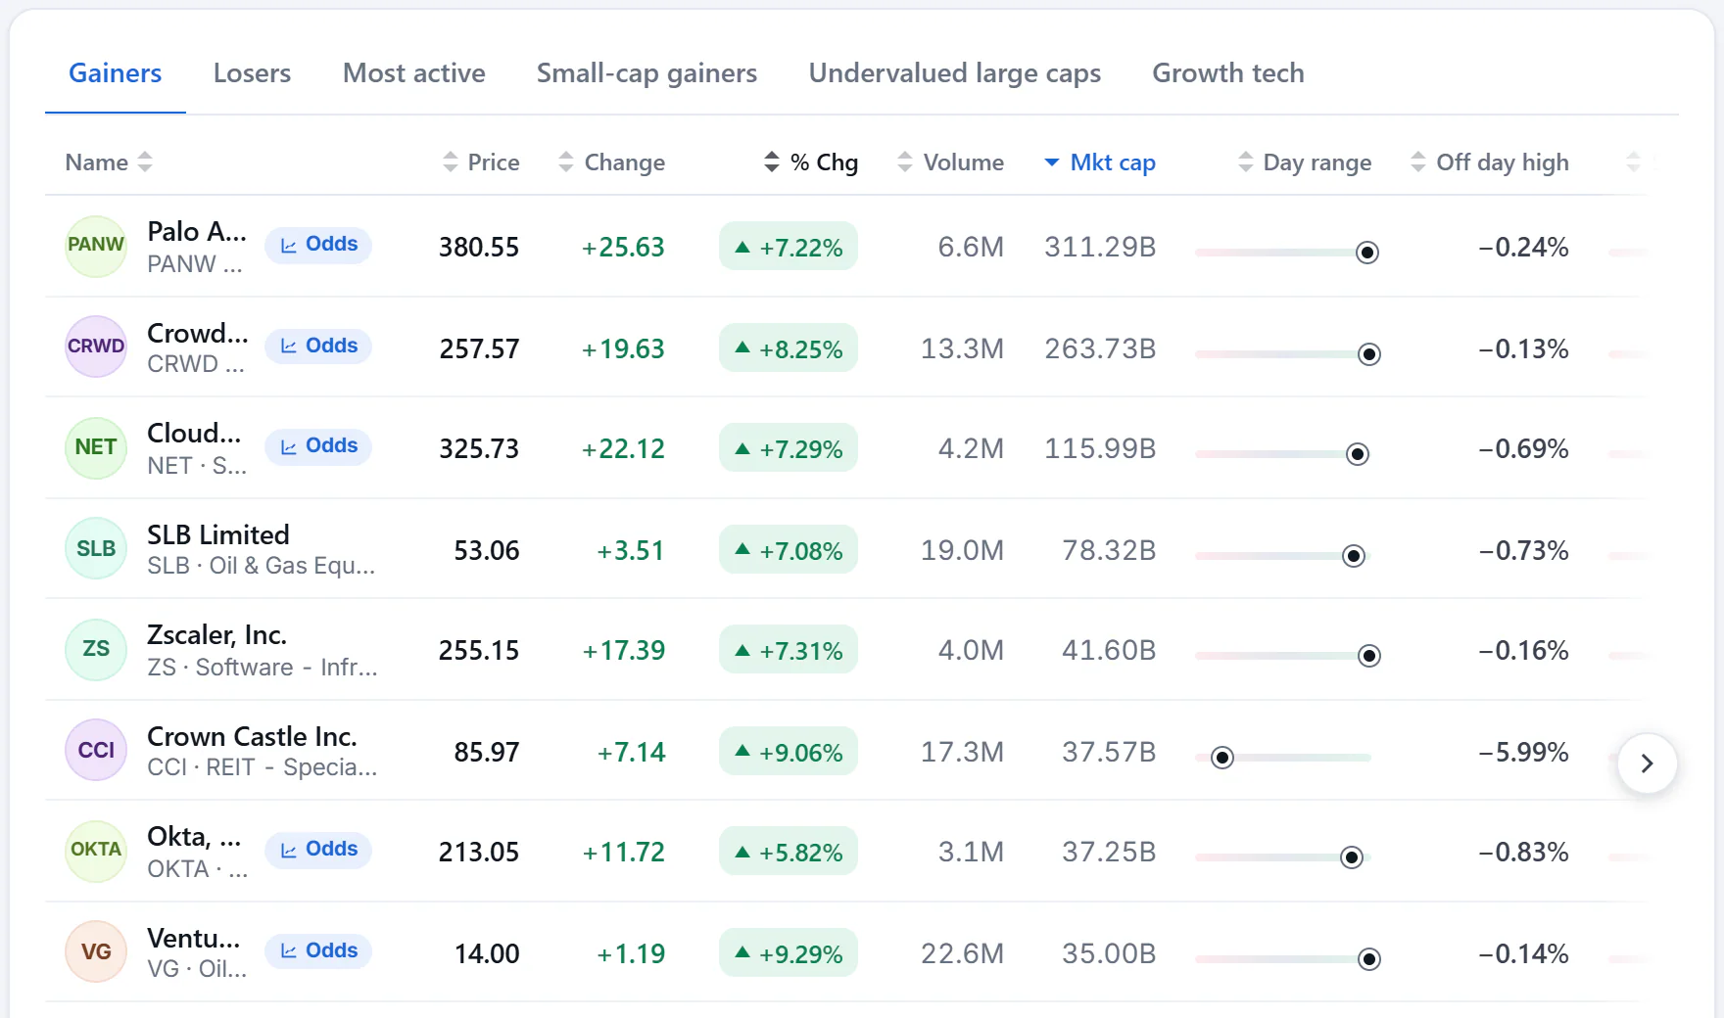Switch to the Most active tab
The height and width of the screenshot is (1018, 1724).
click(x=414, y=73)
